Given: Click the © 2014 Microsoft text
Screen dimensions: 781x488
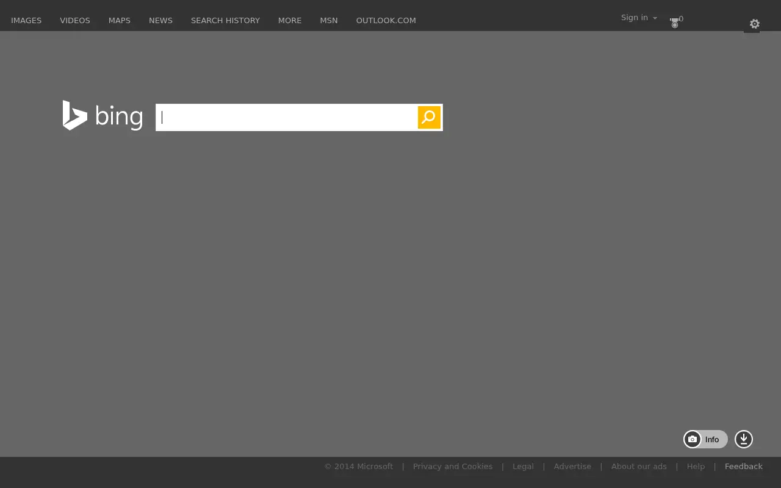Looking at the screenshot, I should point(359,466).
